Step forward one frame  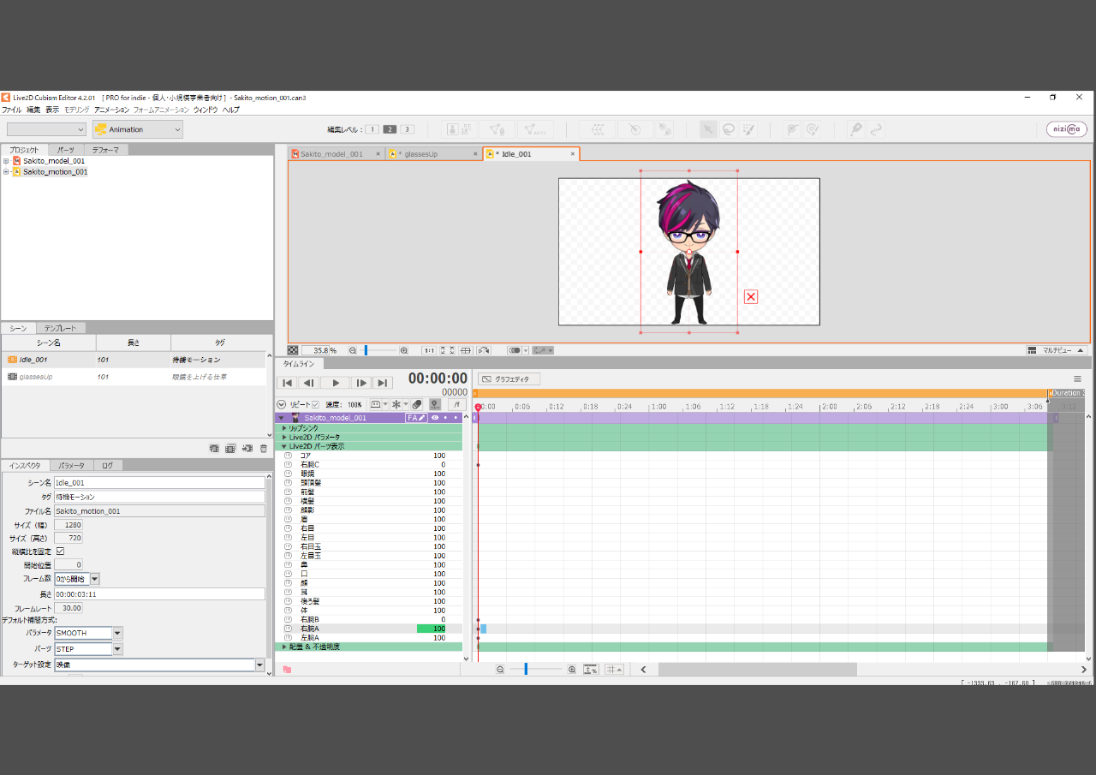coord(362,383)
